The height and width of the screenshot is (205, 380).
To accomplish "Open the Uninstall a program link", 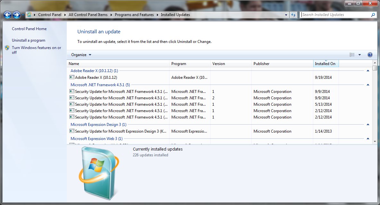I will (29, 40).
